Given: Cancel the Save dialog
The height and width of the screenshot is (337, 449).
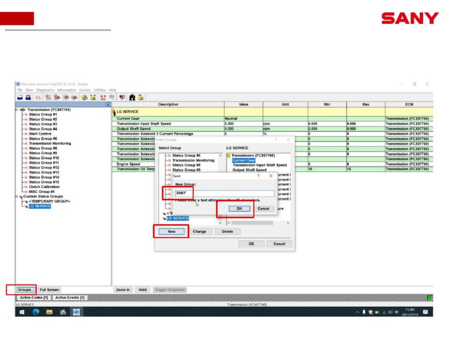Looking at the screenshot, I should (263, 209).
